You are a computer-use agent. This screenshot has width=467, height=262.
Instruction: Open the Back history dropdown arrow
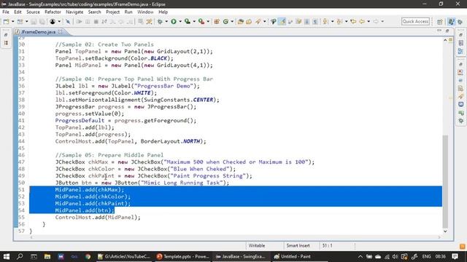(368, 21)
